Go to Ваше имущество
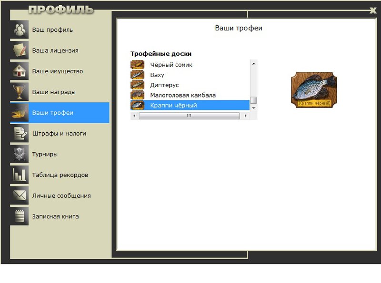Viewport: 381px width, 283px height. (x=60, y=71)
